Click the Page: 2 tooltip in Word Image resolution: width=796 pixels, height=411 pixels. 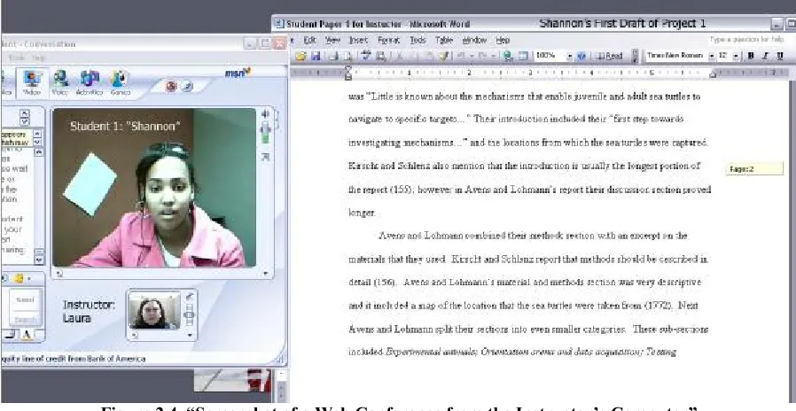click(754, 169)
